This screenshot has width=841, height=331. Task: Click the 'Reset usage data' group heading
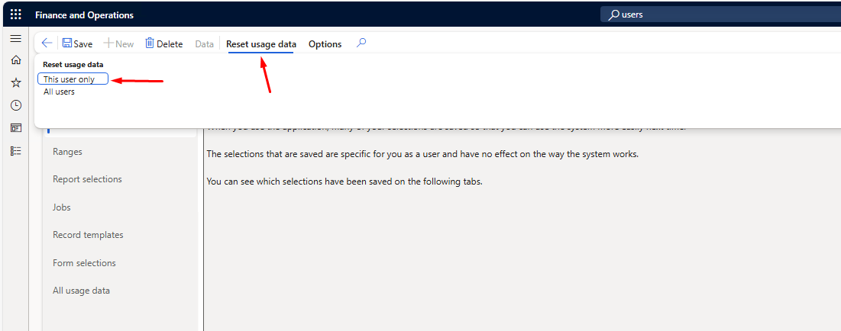[73, 64]
